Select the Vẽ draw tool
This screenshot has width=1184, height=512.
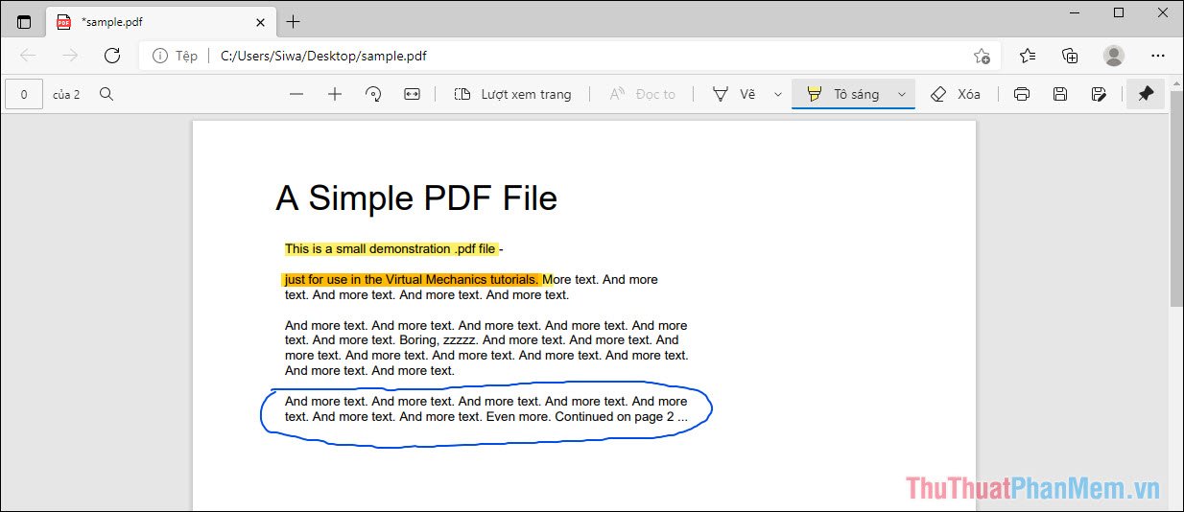(x=734, y=94)
